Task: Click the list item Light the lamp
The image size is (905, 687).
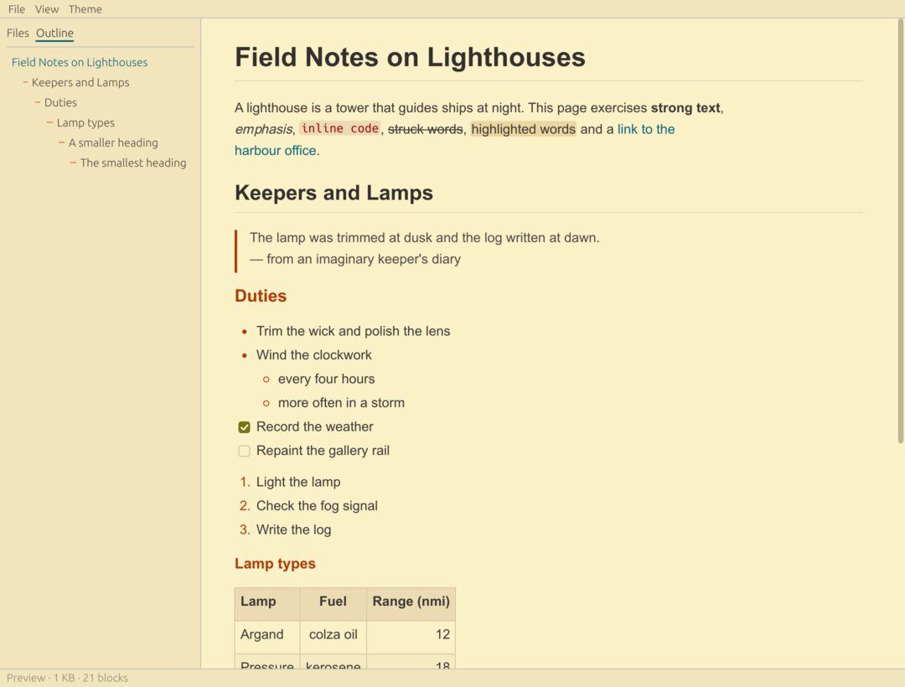Action: coord(298,483)
